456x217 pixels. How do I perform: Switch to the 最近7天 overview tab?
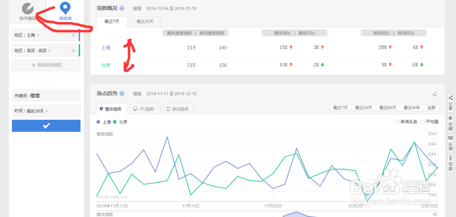point(112,21)
